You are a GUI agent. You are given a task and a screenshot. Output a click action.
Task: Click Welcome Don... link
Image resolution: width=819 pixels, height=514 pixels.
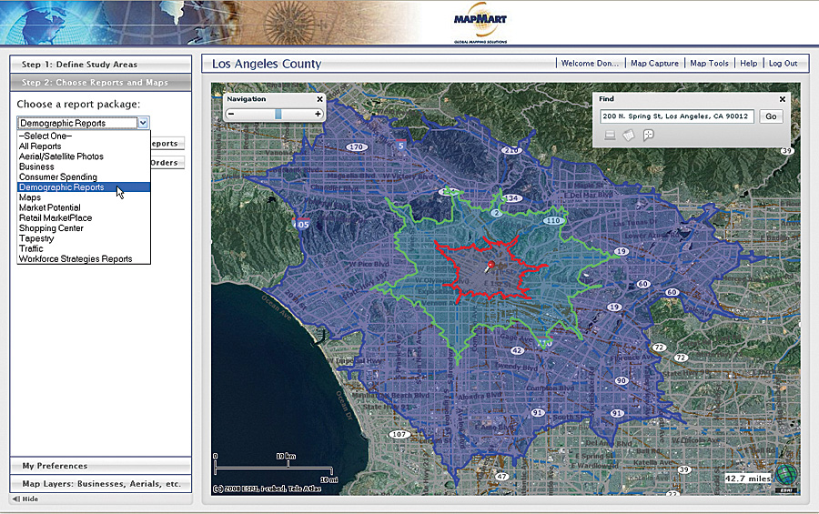(590, 63)
